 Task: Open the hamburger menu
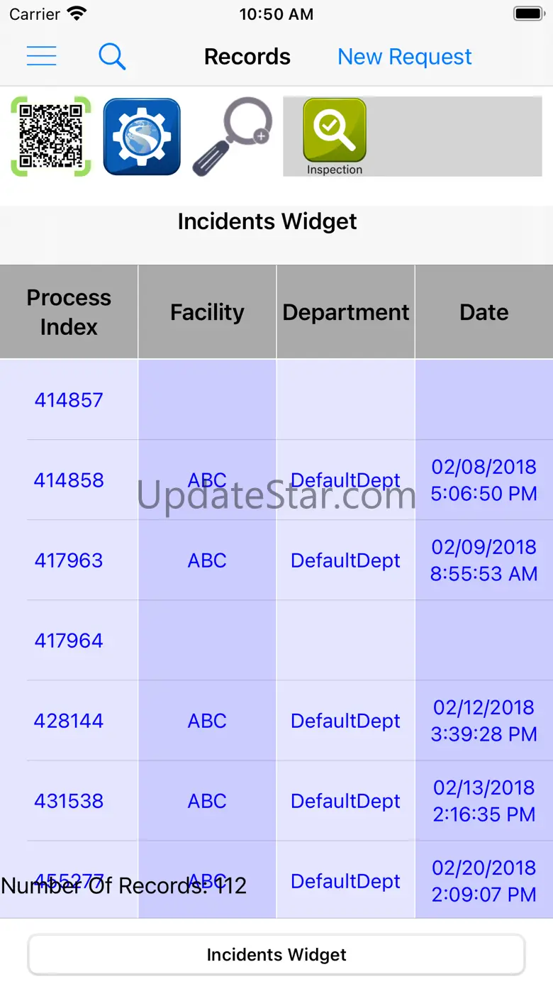tap(41, 56)
